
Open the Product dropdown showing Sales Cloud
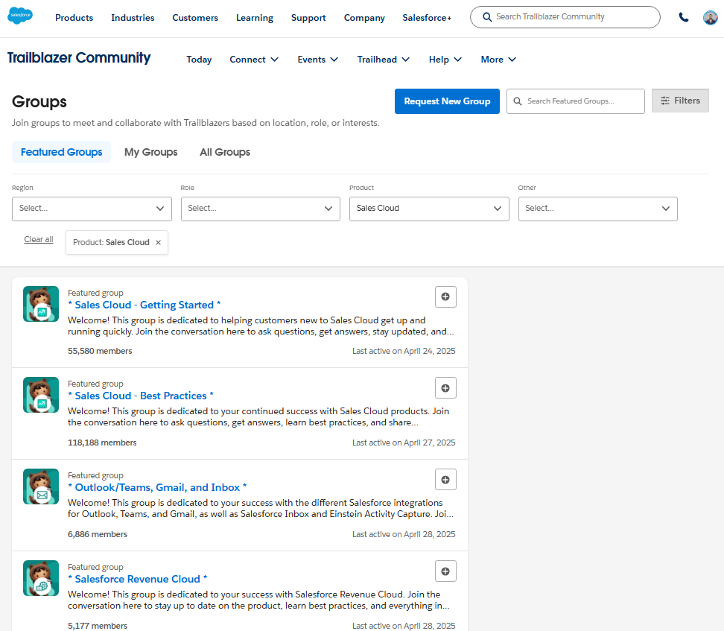click(429, 209)
